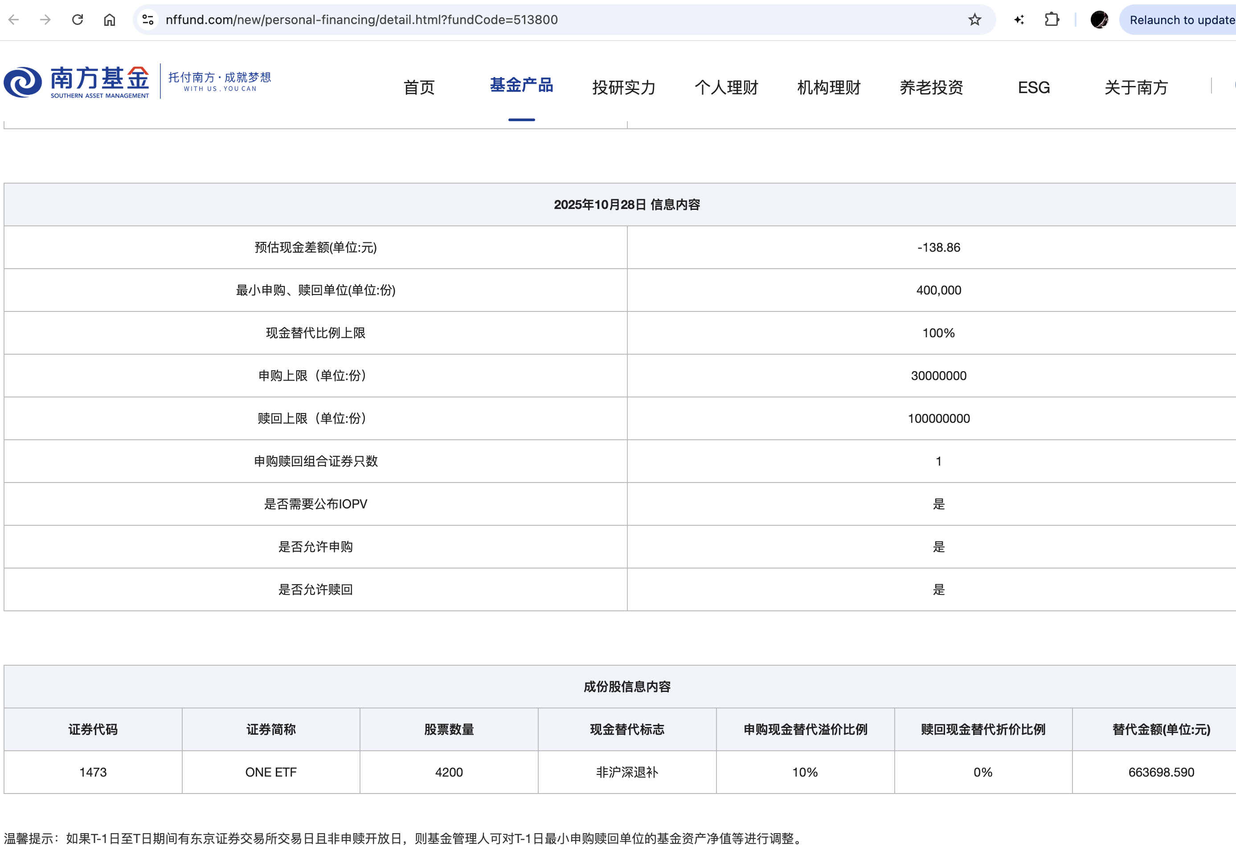Viewport: 1236px width, 851px height.
Task: Click the browser back arrow icon
Action: [x=14, y=20]
